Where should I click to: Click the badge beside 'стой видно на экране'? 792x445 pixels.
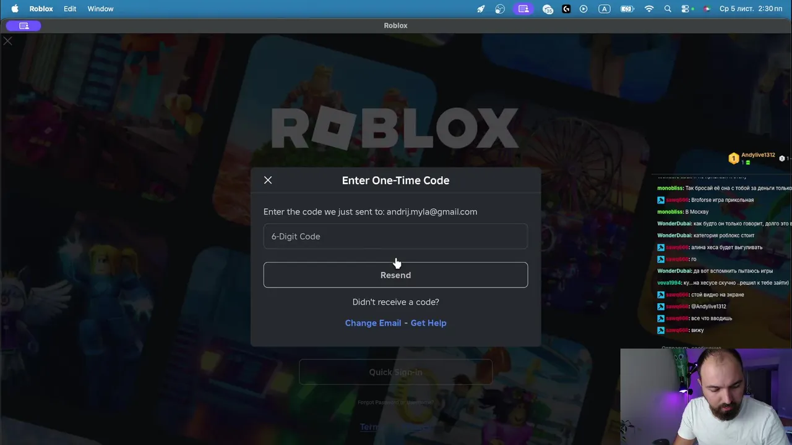(660, 295)
